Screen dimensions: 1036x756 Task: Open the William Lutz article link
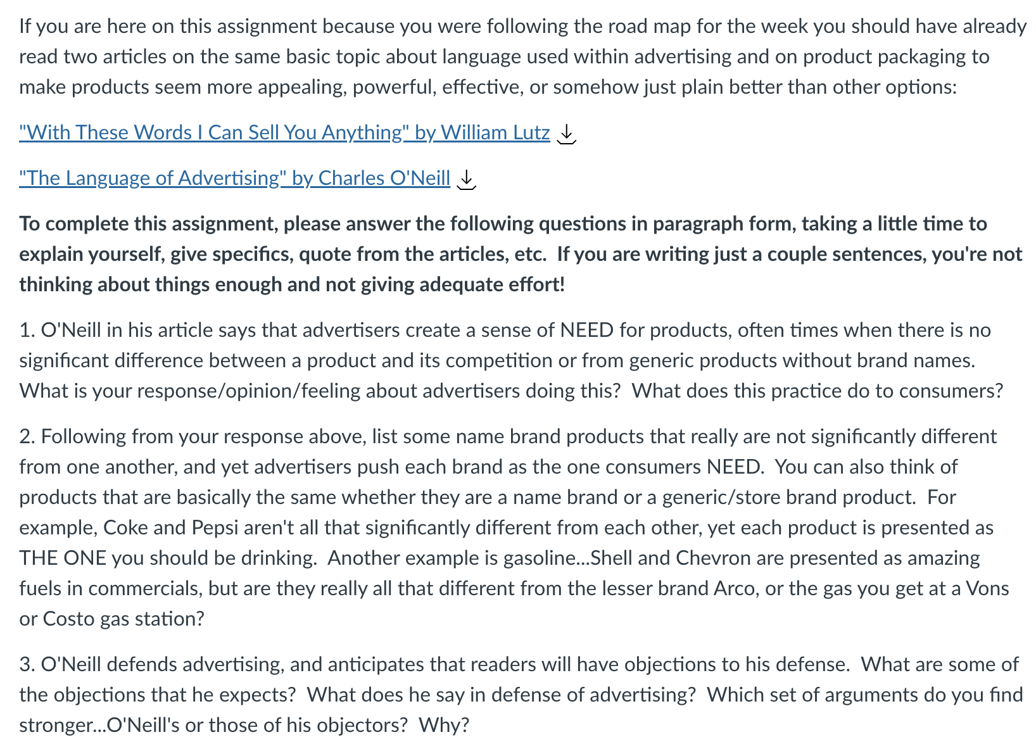[284, 132]
